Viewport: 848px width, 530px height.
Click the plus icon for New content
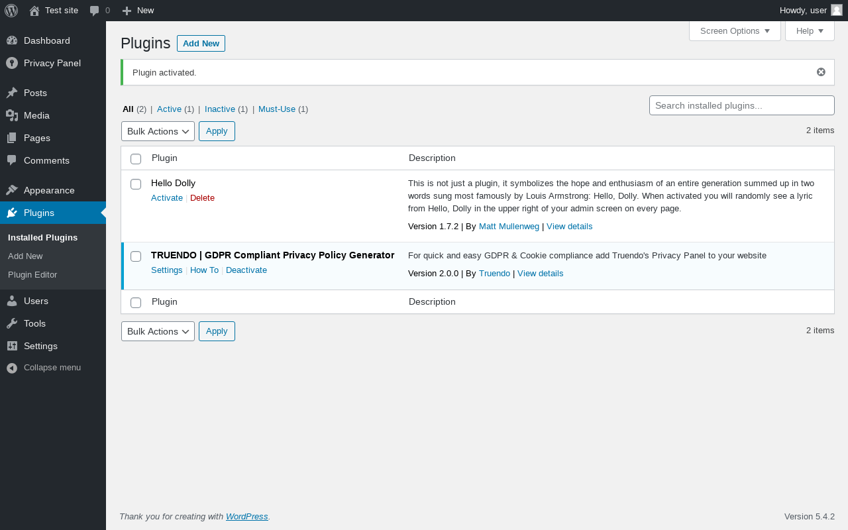click(x=127, y=11)
